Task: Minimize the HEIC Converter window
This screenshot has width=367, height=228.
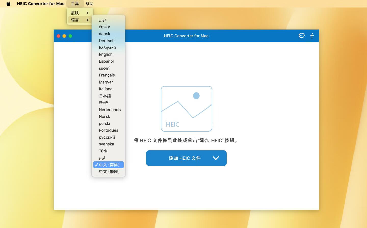Action: pyautogui.click(x=64, y=36)
